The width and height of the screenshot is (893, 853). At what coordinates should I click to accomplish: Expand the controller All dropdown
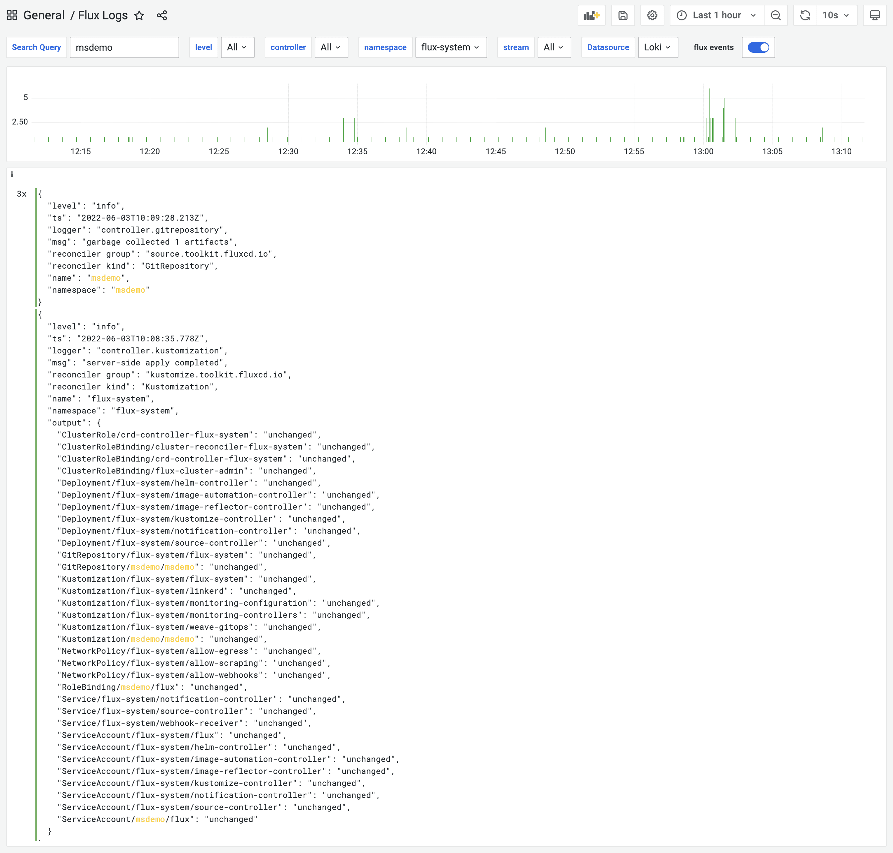tap(331, 47)
